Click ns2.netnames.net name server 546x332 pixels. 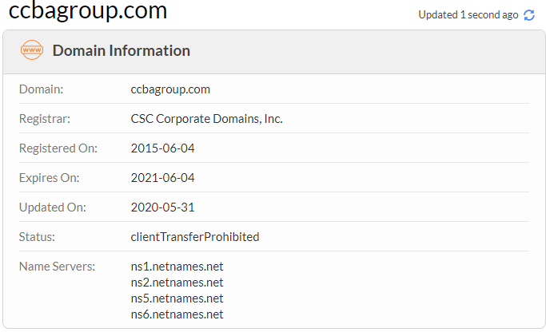click(x=177, y=283)
